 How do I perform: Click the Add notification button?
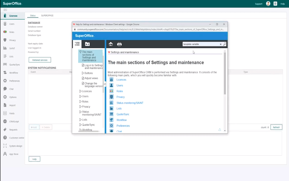tap(34, 127)
